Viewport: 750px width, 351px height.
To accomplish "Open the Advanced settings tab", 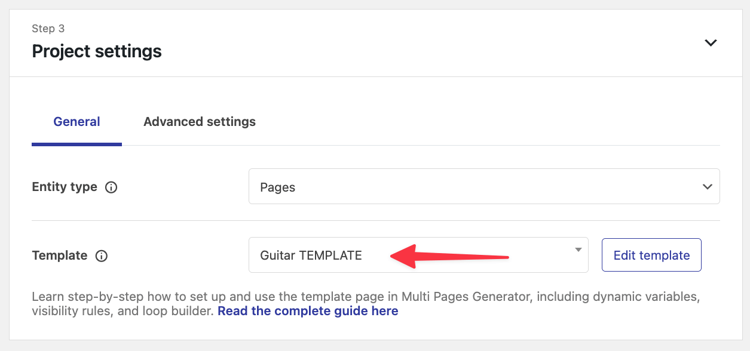I will (200, 122).
